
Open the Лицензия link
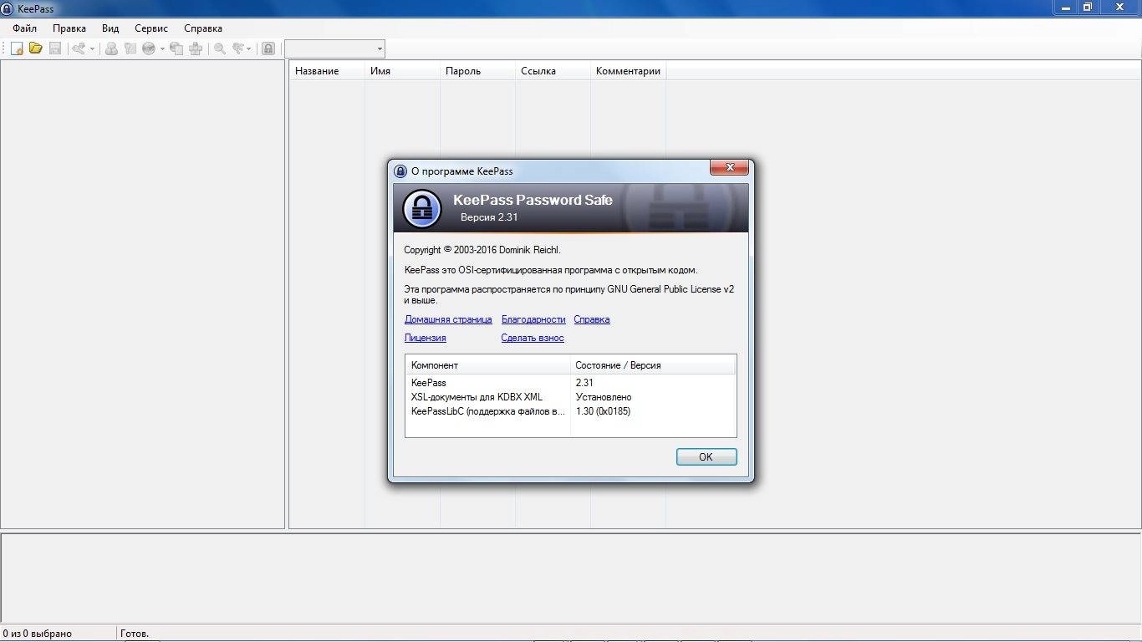pos(426,338)
